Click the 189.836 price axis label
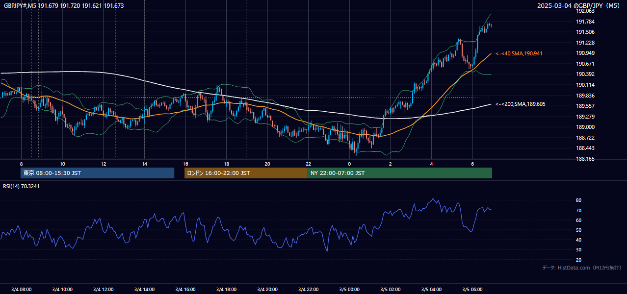Screen dimensions: 627x294 pyautogui.click(x=585, y=96)
